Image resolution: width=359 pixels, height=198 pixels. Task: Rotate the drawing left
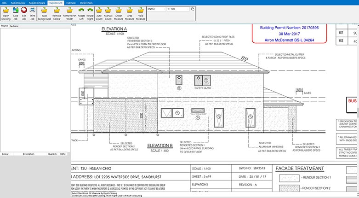[x=81, y=13]
